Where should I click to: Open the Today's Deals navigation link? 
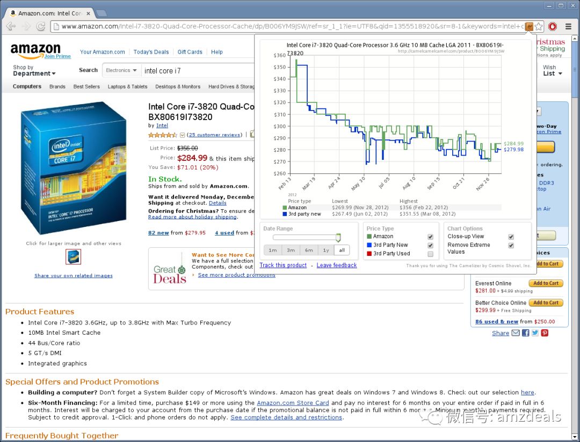pos(151,52)
